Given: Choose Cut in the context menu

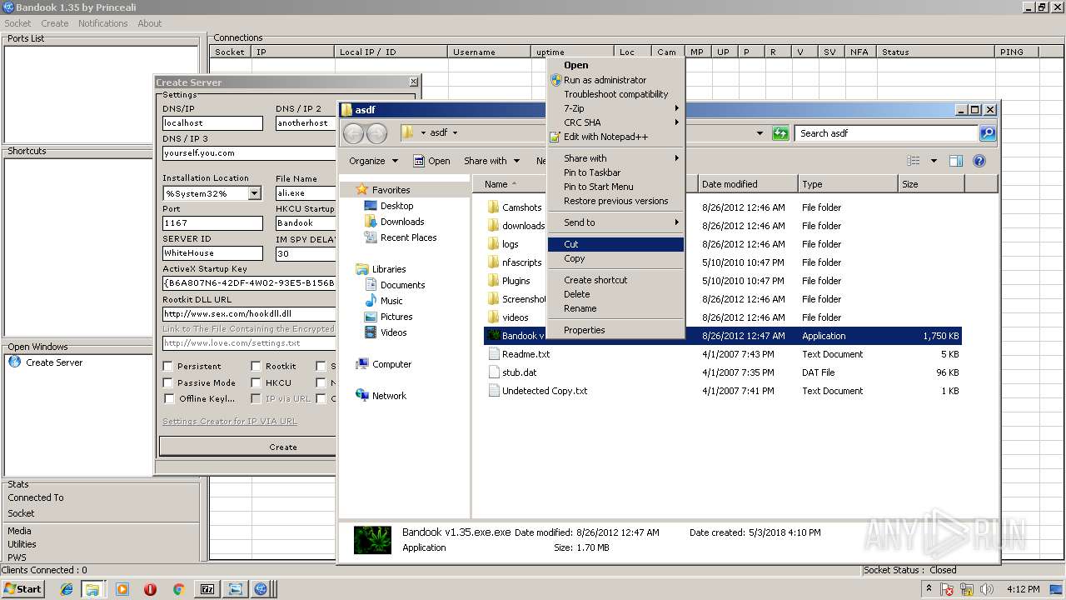Looking at the screenshot, I should pyautogui.click(x=615, y=244).
